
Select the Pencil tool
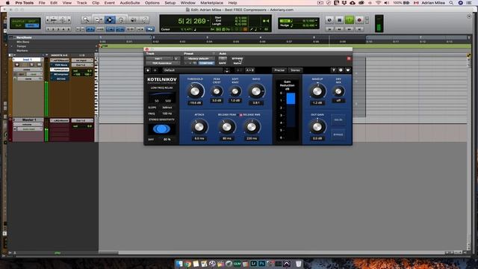click(144, 20)
